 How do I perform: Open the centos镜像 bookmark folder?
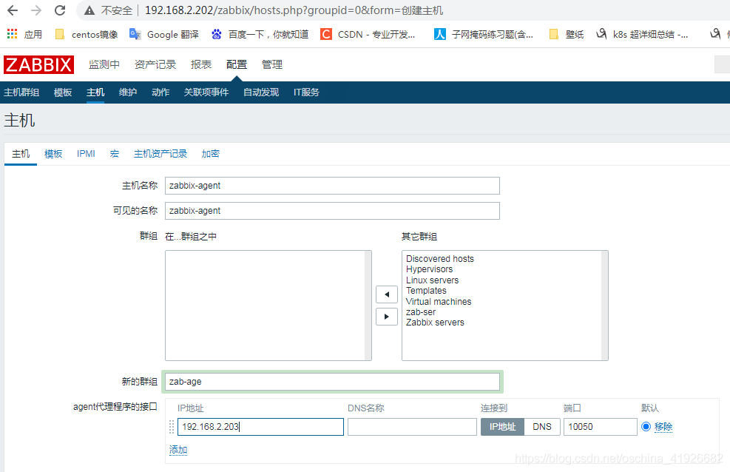pyautogui.click(x=86, y=34)
